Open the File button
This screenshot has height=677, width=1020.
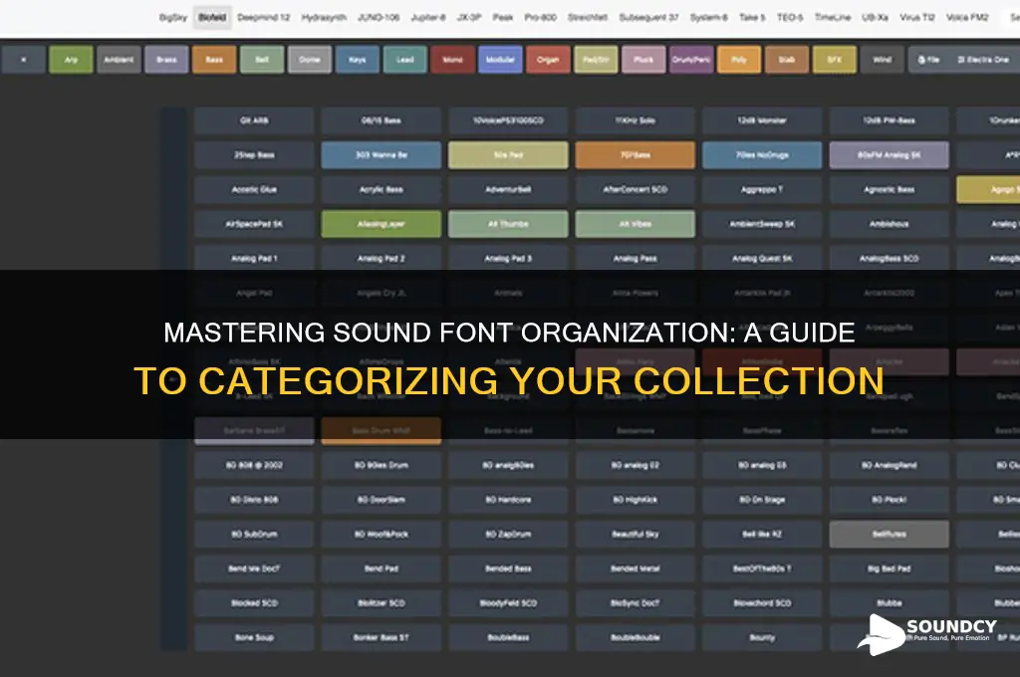[x=929, y=60]
